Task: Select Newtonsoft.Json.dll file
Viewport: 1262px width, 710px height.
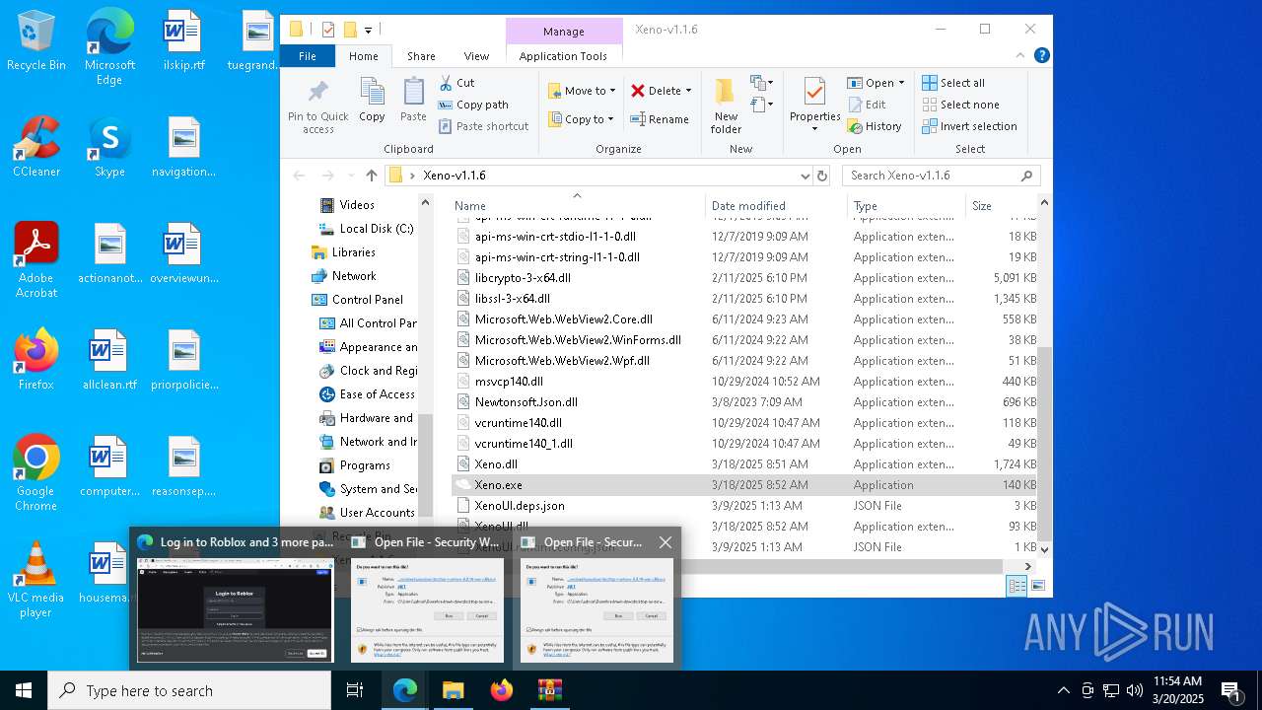Action: click(x=526, y=402)
